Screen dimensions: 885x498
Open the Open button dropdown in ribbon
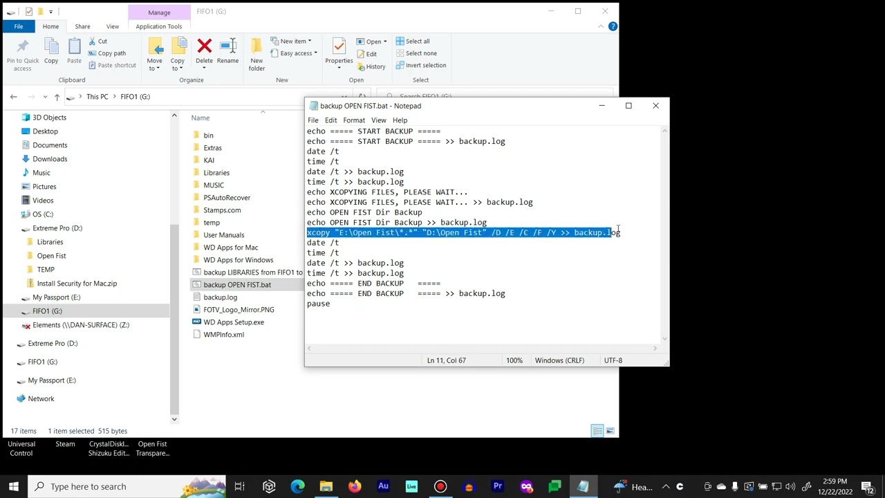tap(385, 41)
